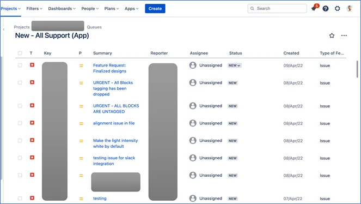Image resolution: width=361 pixels, height=204 pixels.
Task: Sort by the Key column header
Action: click(47, 53)
